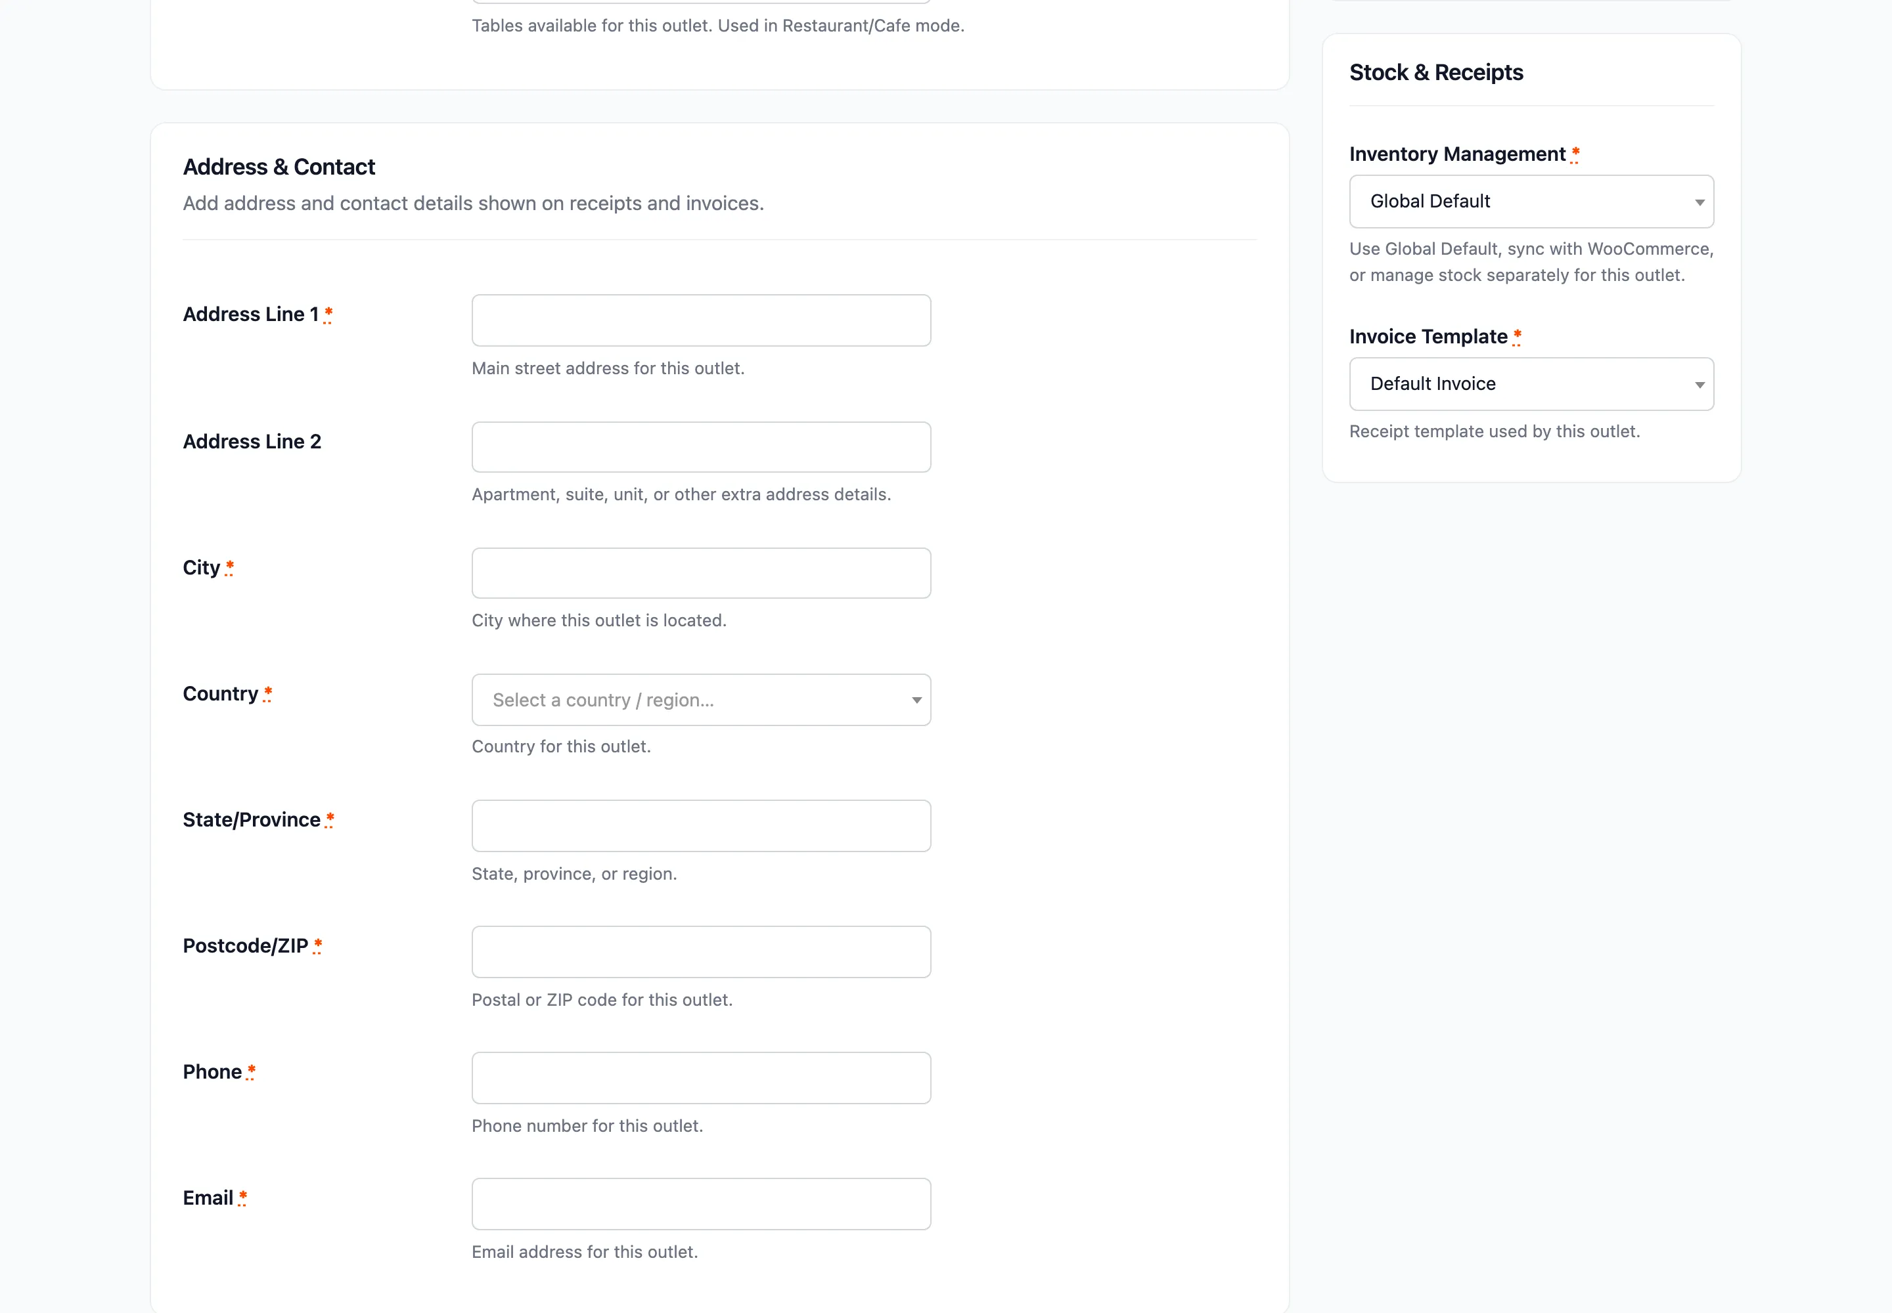Focus the City text field
This screenshot has height=1313, width=1892.
[x=701, y=572]
